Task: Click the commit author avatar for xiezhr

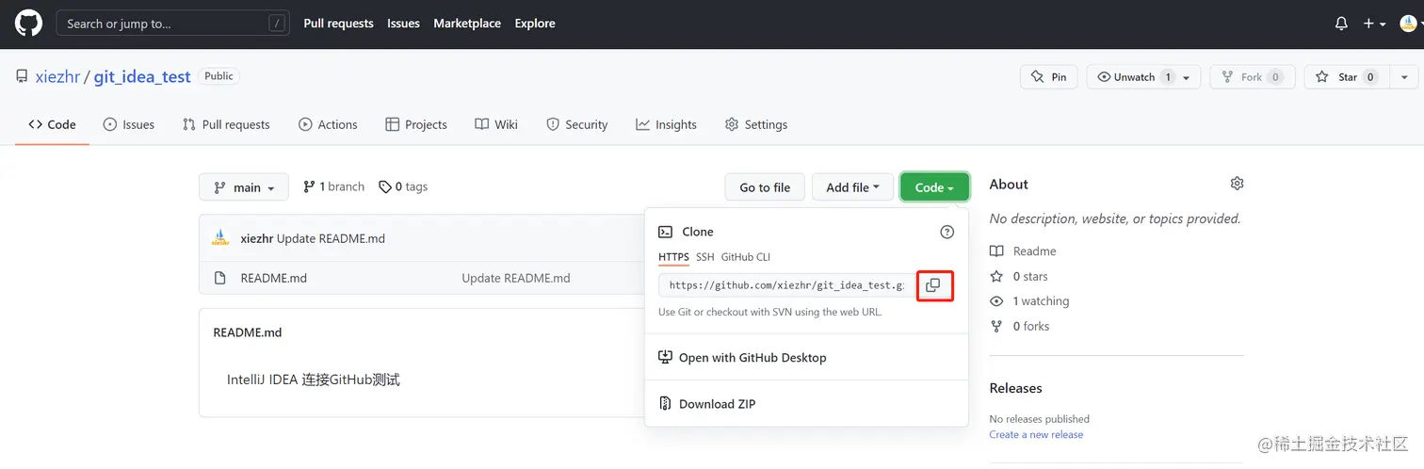Action: point(220,238)
